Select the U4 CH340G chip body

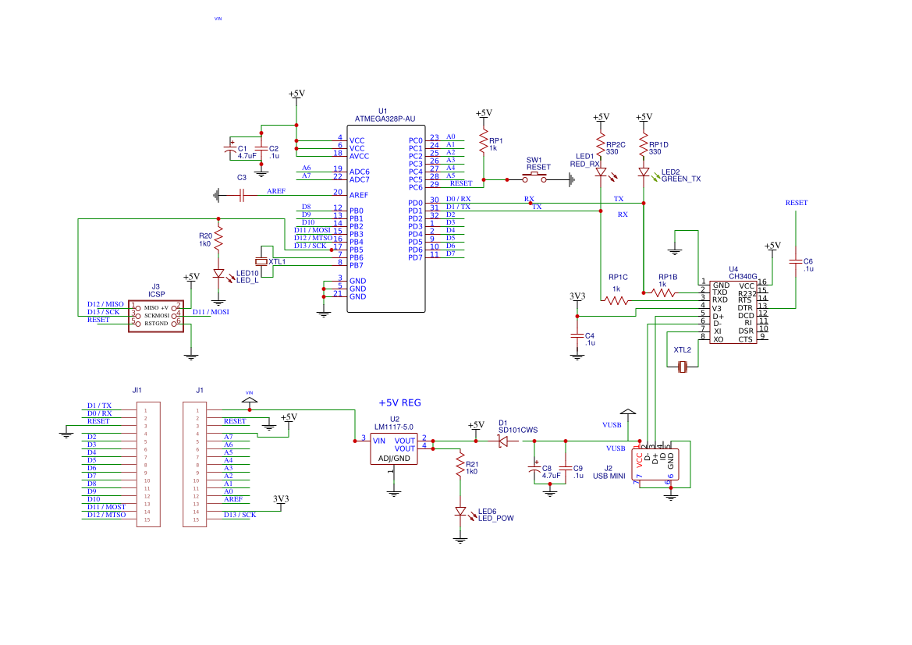[x=733, y=312]
